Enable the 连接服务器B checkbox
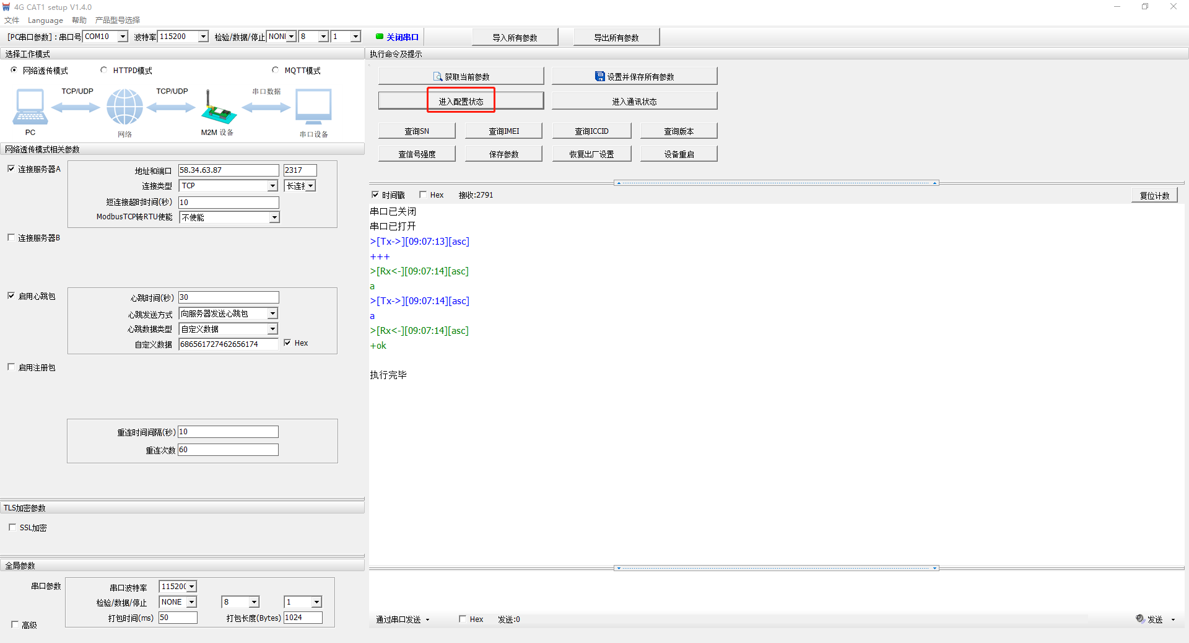The height and width of the screenshot is (643, 1189). coord(11,237)
